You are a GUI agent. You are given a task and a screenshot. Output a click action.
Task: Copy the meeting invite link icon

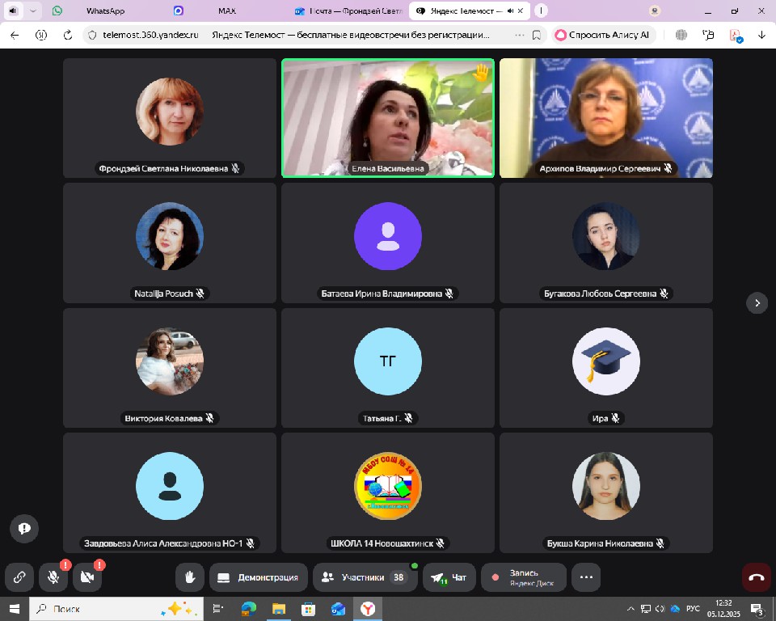(x=19, y=577)
